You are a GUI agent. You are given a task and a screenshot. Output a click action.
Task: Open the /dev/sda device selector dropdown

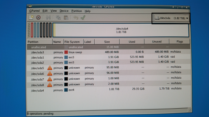coord(172,18)
